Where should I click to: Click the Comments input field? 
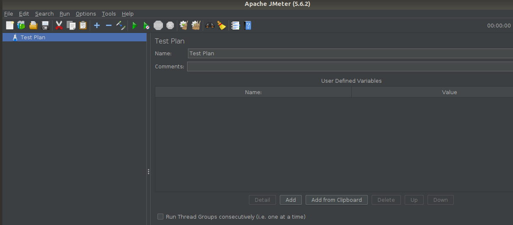pyautogui.click(x=350, y=66)
